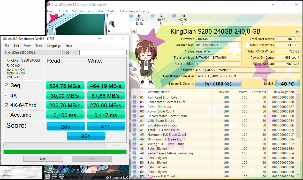
Task: Click the status orb in the A8 row
Action: (x=134, y=148)
